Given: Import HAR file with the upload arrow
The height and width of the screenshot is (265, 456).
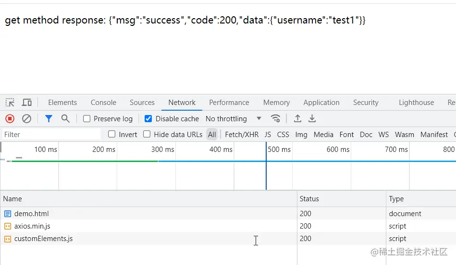Looking at the screenshot, I should (x=297, y=118).
